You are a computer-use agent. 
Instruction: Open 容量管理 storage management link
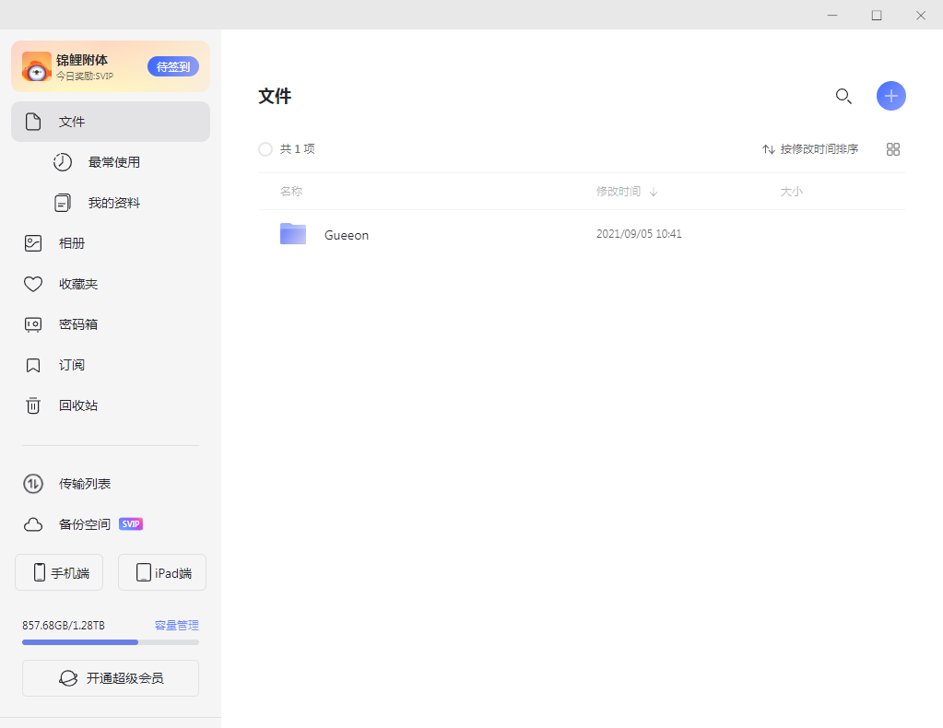pos(176,625)
